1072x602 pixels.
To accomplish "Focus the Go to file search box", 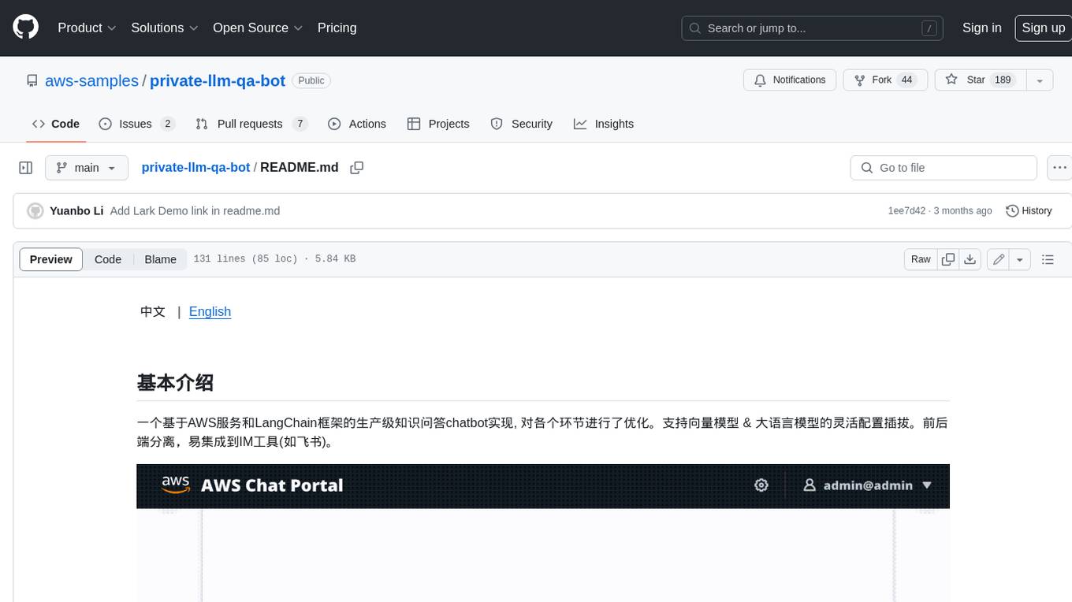I will coord(944,168).
